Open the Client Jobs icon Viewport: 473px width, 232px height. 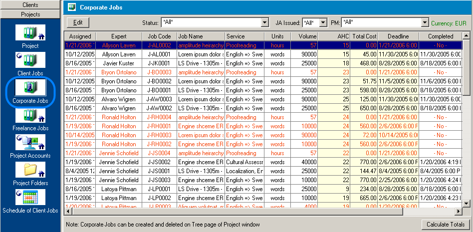(x=30, y=60)
